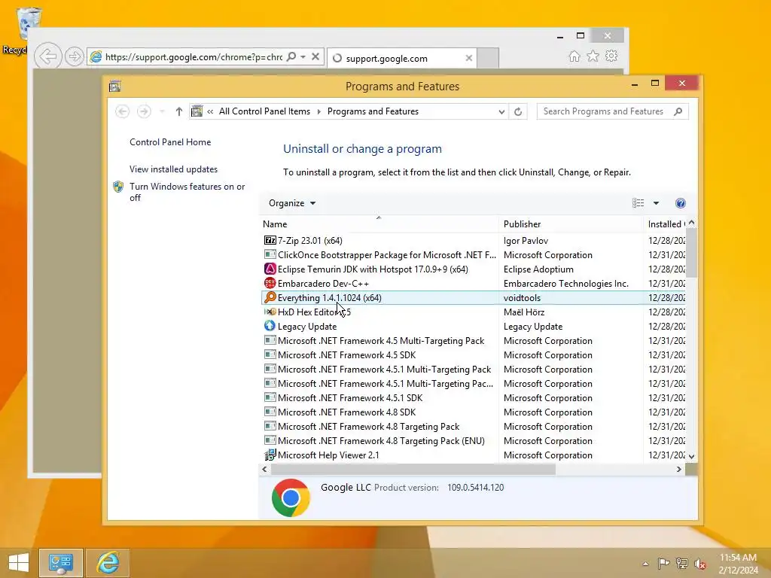Viewport: 771px width, 578px height.
Task: Select Microsoft .NET Framework 4.8 Targeting Pack (ENU)
Action: (x=474, y=440)
